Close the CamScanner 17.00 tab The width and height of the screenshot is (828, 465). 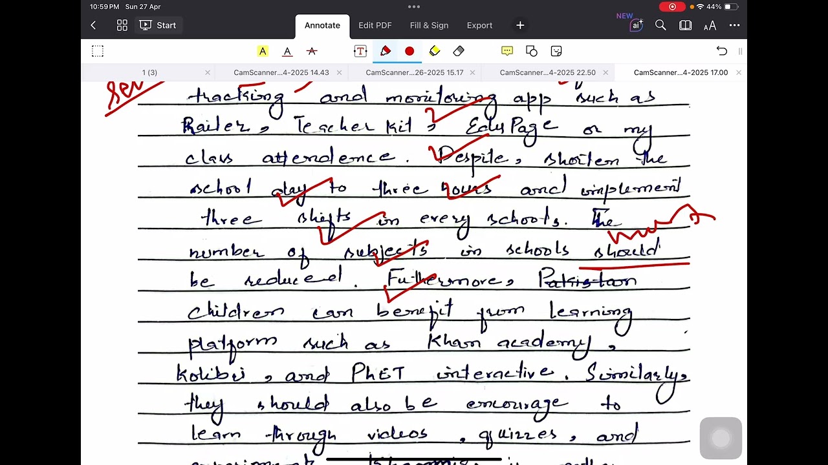pos(739,72)
